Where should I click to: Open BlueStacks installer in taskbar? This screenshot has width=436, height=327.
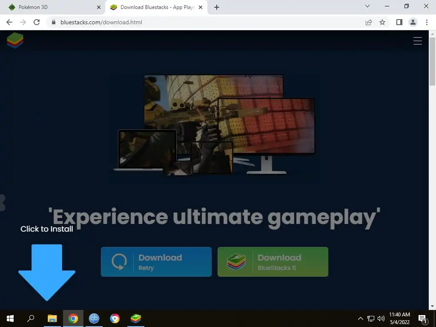click(x=136, y=318)
